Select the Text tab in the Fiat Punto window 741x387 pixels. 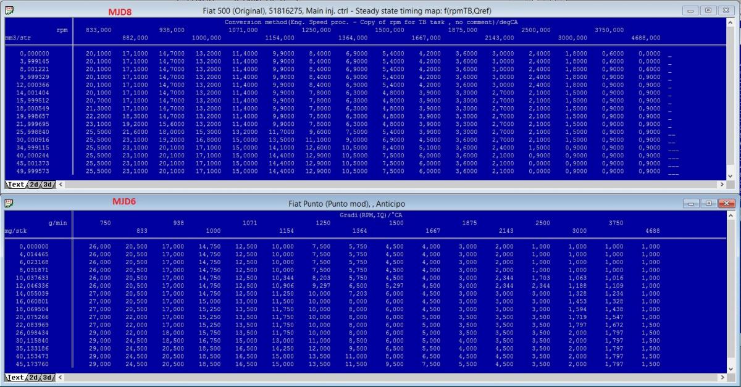point(16,377)
